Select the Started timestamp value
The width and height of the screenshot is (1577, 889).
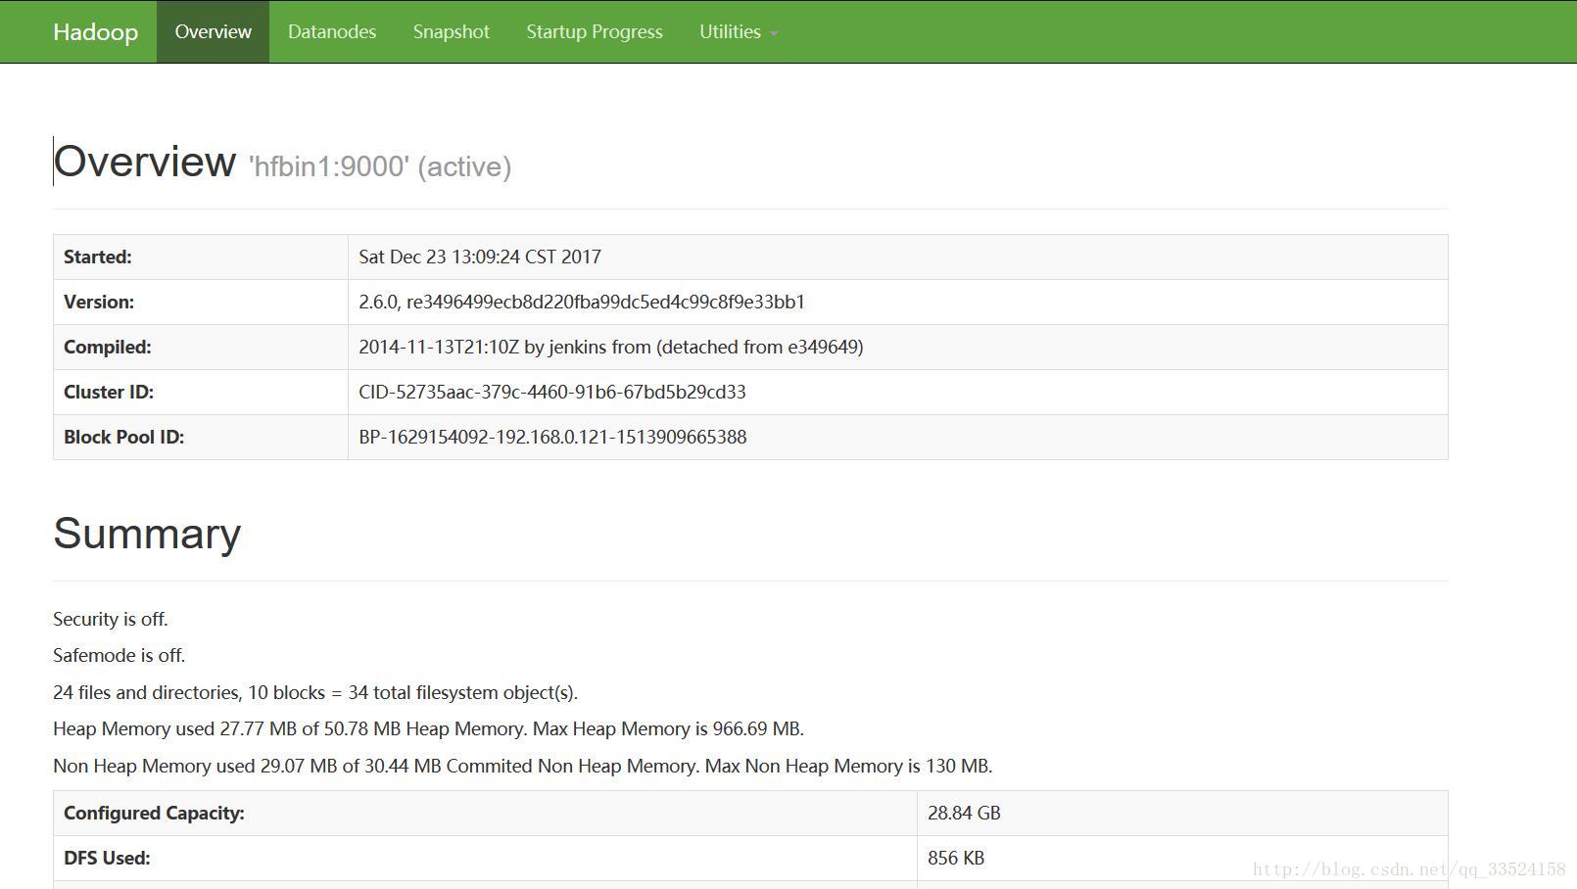pos(480,257)
